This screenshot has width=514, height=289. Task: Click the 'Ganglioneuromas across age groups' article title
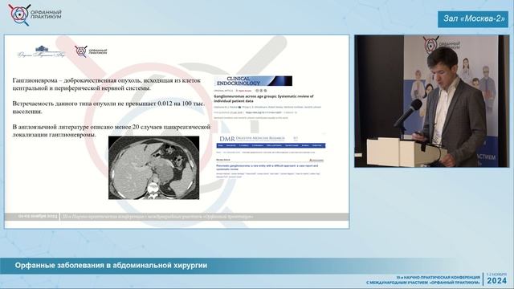tap(263, 99)
